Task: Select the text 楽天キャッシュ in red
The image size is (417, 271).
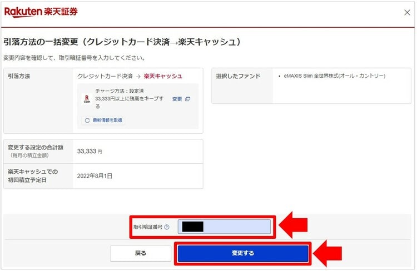Action: pos(163,76)
